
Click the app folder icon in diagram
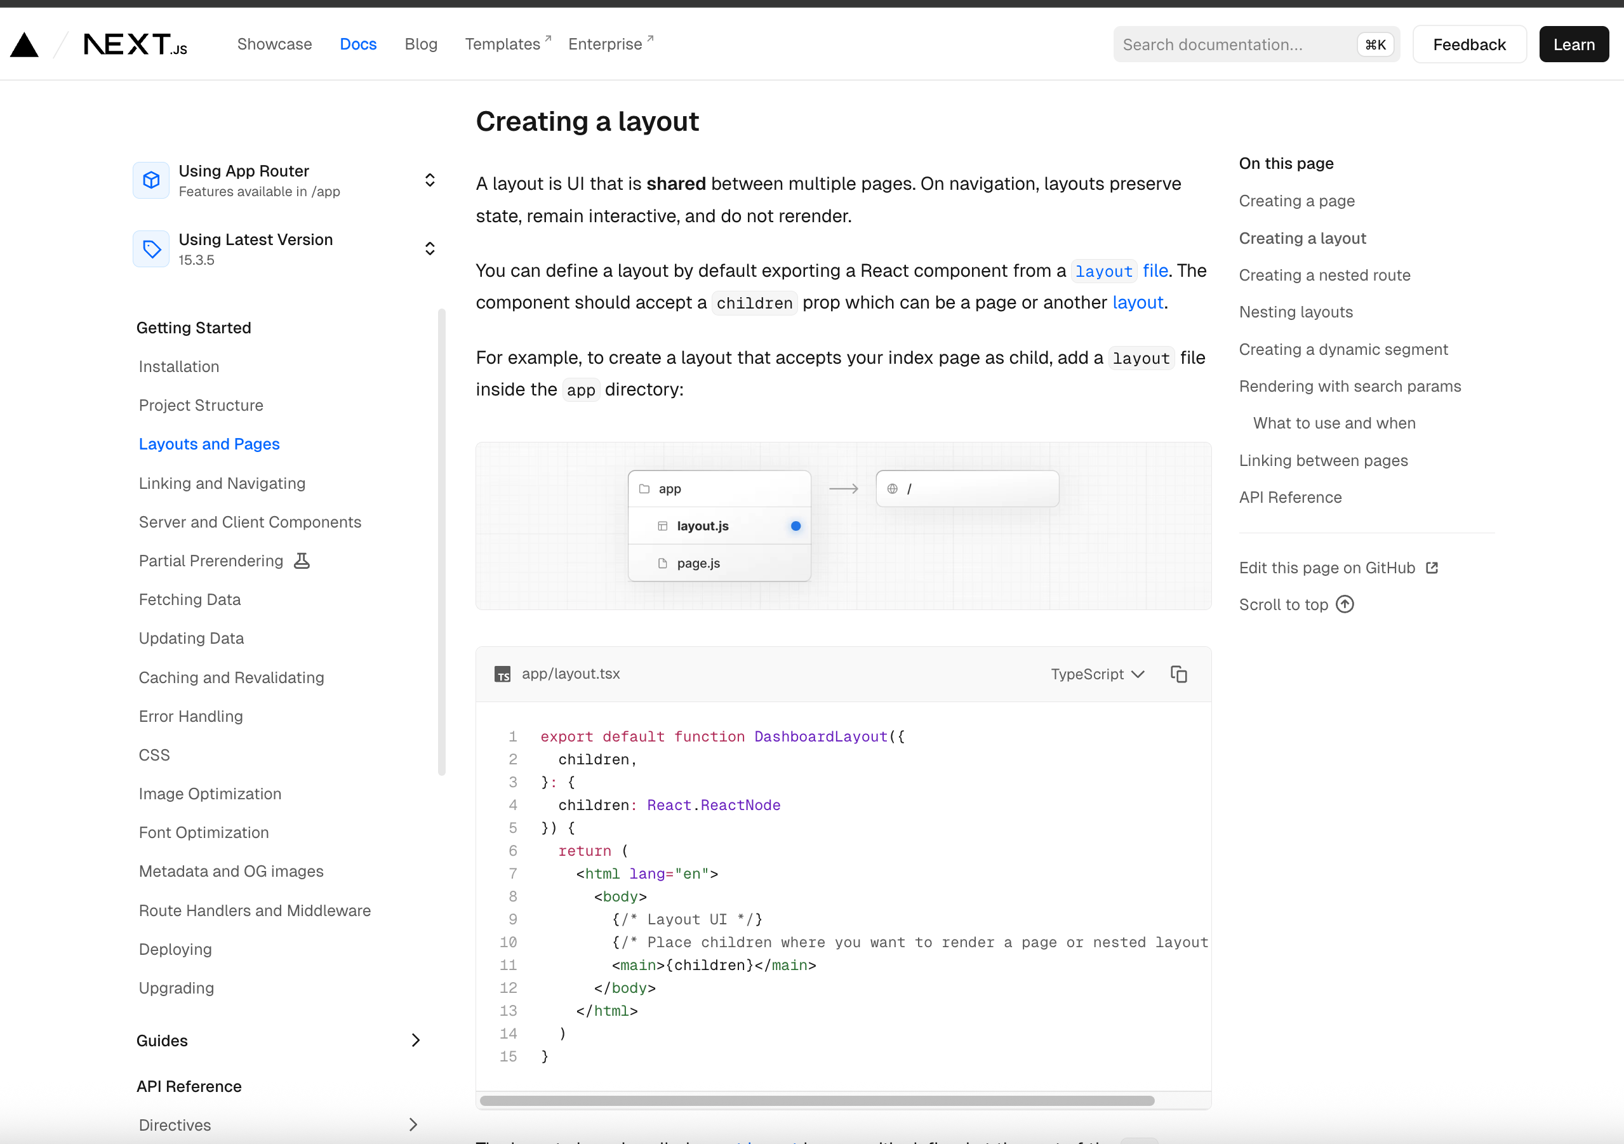click(x=644, y=489)
